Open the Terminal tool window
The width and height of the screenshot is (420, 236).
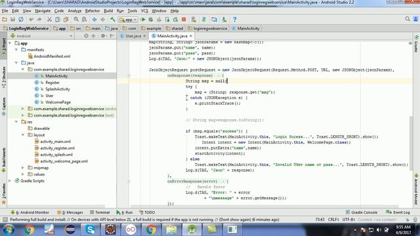click(x=100, y=212)
